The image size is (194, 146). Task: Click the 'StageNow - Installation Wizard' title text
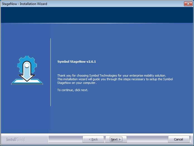point(24,4)
